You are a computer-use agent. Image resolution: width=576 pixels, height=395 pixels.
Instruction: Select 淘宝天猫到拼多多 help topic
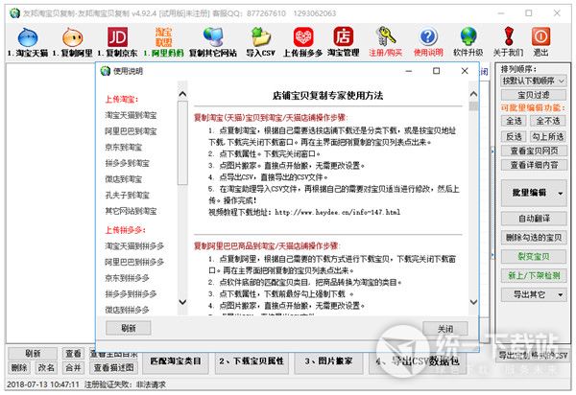coord(134,246)
